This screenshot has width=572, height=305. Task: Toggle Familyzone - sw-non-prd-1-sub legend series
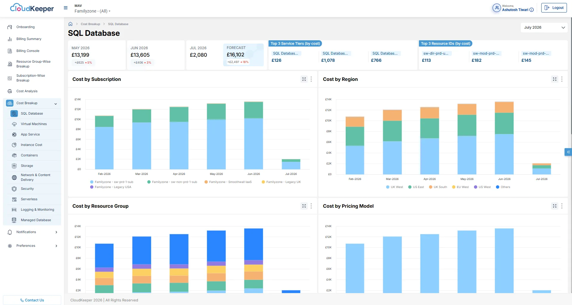point(172,182)
